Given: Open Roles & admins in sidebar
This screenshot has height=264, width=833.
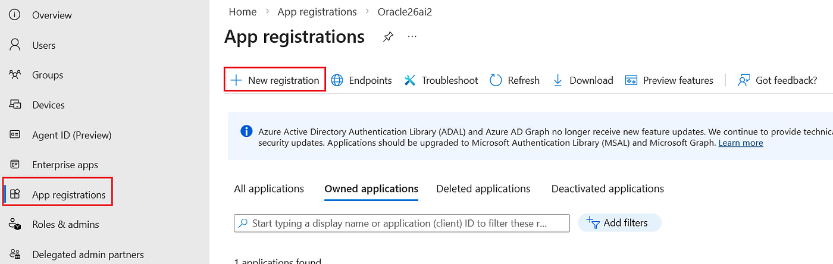Looking at the screenshot, I should (x=65, y=224).
